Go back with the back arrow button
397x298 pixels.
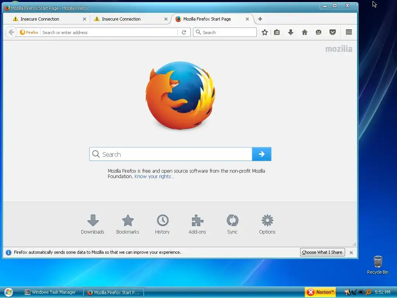pos(11,33)
